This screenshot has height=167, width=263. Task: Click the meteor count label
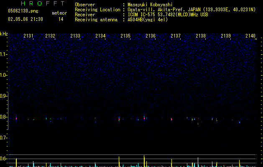59,13
